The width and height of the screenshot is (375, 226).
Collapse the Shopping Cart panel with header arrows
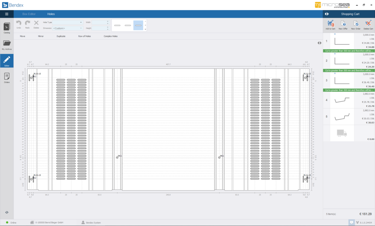click(327, 14)
